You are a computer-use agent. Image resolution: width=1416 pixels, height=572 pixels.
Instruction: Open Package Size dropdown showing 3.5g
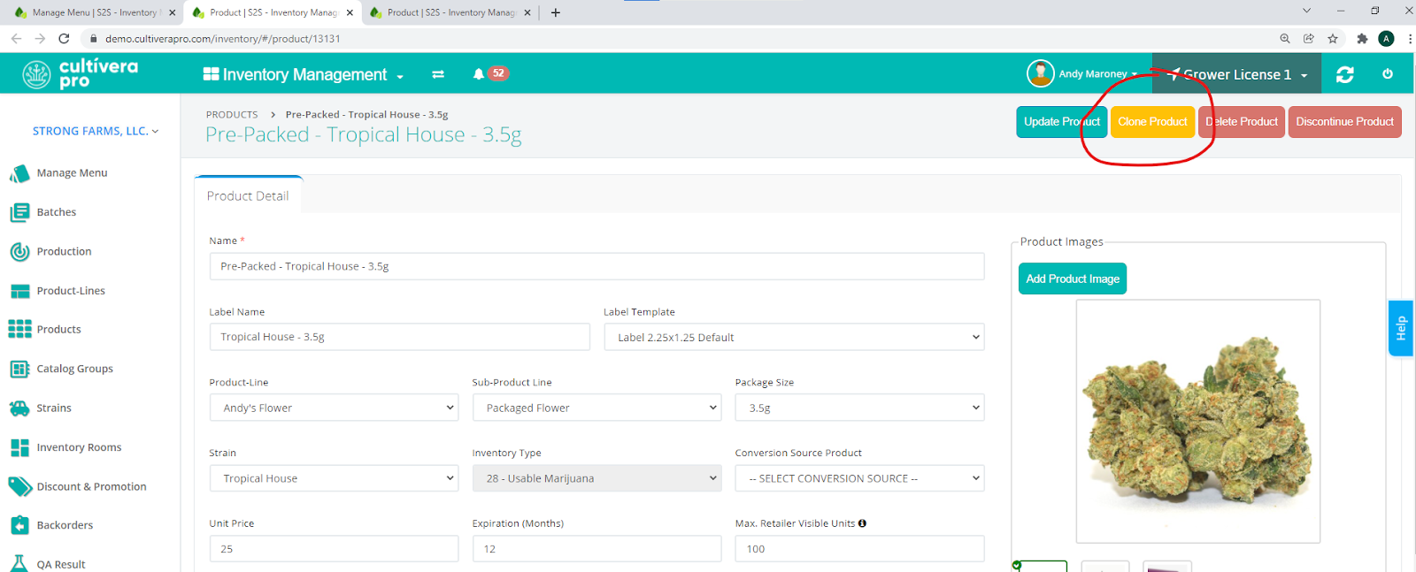click(859, 408)
